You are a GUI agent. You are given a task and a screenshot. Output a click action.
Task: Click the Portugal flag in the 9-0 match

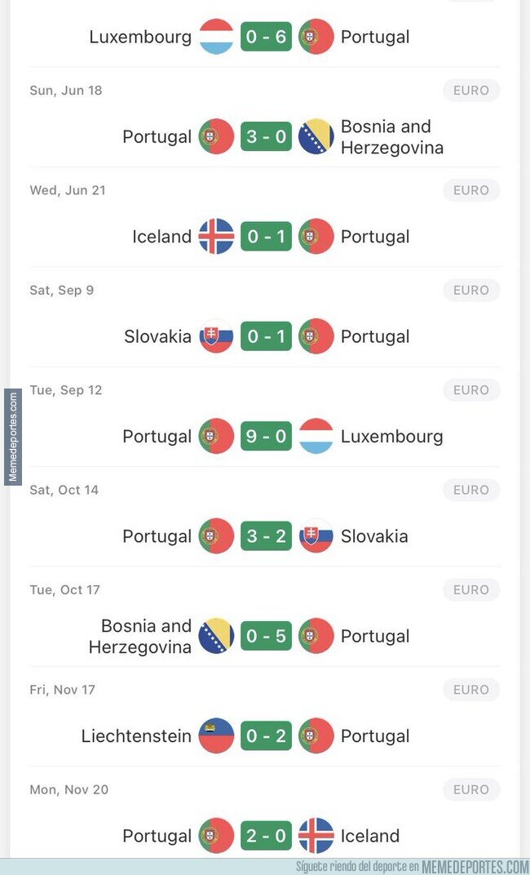point(216,437)
